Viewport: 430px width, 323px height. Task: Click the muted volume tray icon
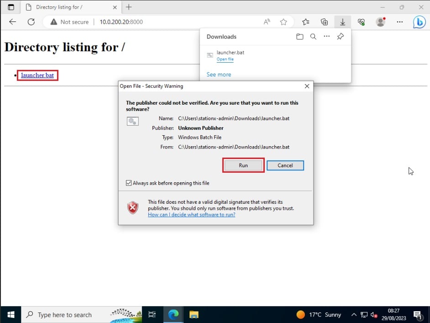tap(374, 315)
